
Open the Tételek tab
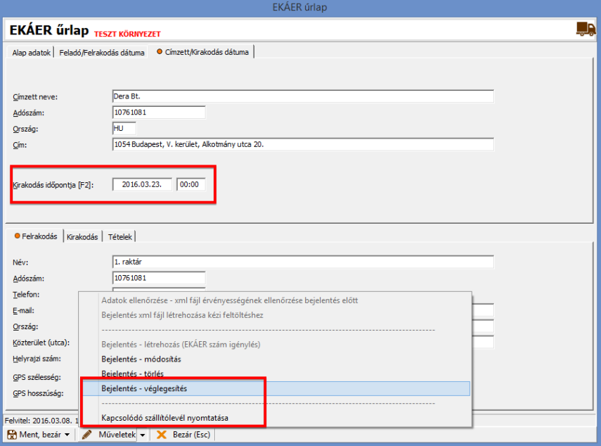click(120, 236)
